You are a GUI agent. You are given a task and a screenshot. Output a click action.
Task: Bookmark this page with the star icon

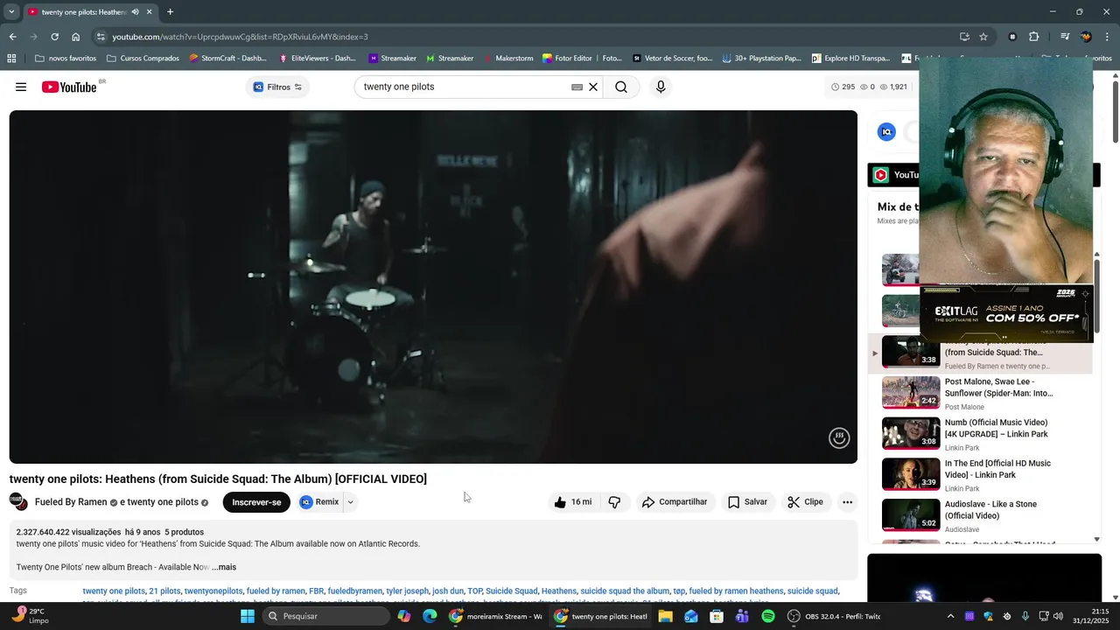(x=983, y=37)
